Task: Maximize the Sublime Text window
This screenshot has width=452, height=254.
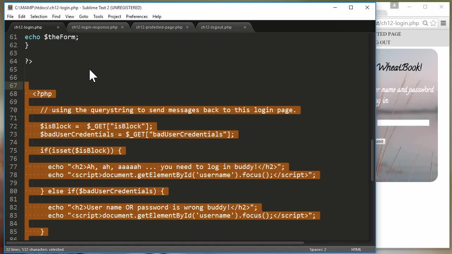Action: [x=351, y=7]
